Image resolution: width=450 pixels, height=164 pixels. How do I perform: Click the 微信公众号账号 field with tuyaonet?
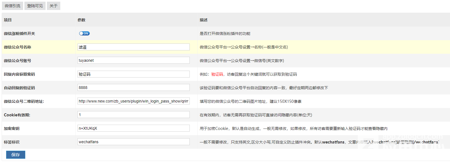pos(134,60)
